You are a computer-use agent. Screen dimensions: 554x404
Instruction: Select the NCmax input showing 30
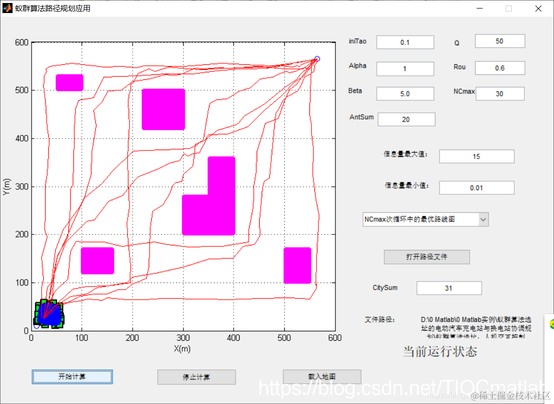[x=499, y=93]
